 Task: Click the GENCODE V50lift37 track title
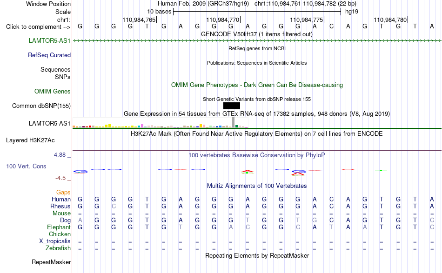click(257, 34)
